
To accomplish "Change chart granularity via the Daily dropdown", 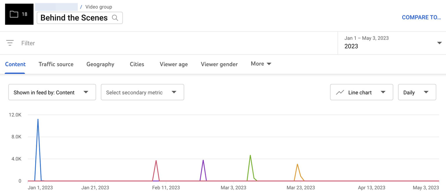I will [x=417, y=92].
